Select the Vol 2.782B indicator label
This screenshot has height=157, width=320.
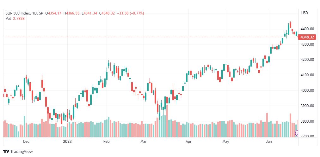click(x=15, y=19)
